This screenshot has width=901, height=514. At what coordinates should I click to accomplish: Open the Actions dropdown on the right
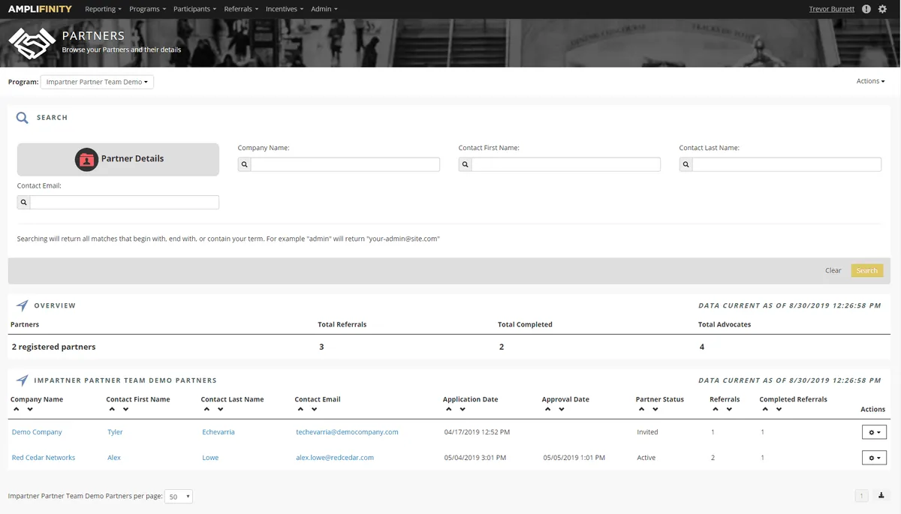coord(869,80)
